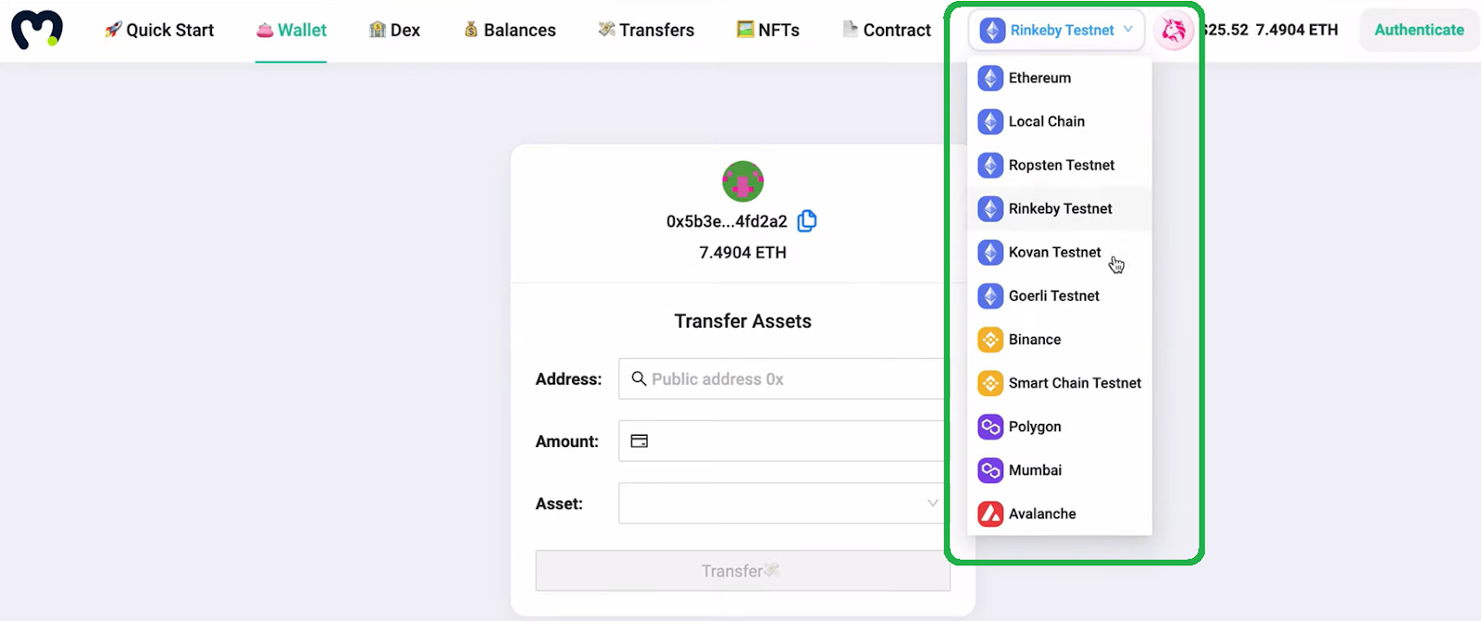Go to the NFTs tab
Screen dimensions: 1481x621
coord(768,31)
